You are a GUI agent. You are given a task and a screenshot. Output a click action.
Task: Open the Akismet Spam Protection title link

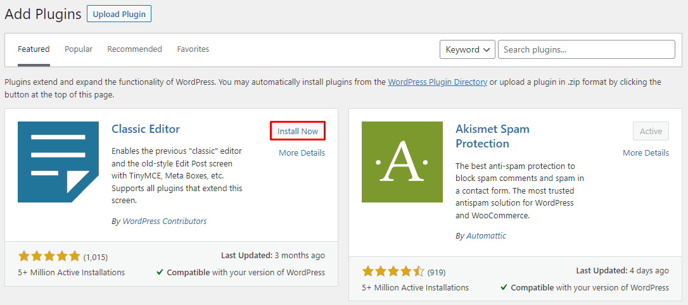493,136
